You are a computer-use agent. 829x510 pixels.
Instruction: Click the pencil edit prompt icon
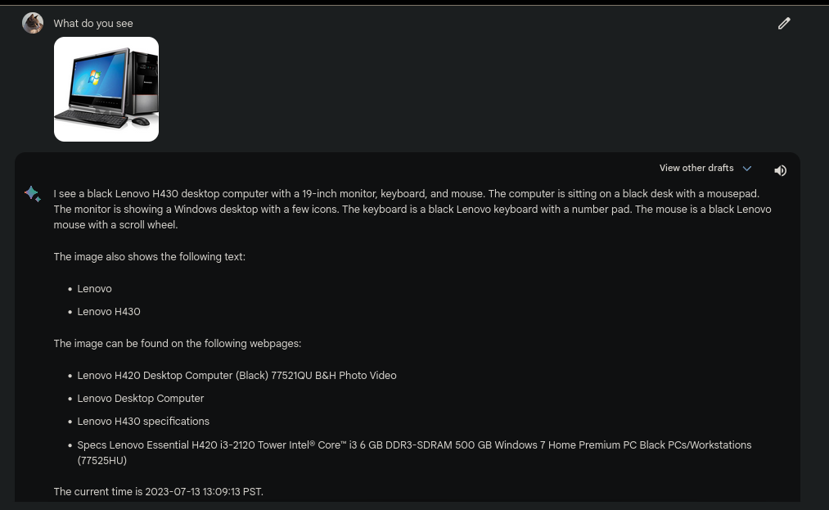point(784,24)
